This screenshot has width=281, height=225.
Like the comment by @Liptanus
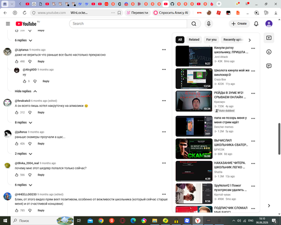coord(16,61)
